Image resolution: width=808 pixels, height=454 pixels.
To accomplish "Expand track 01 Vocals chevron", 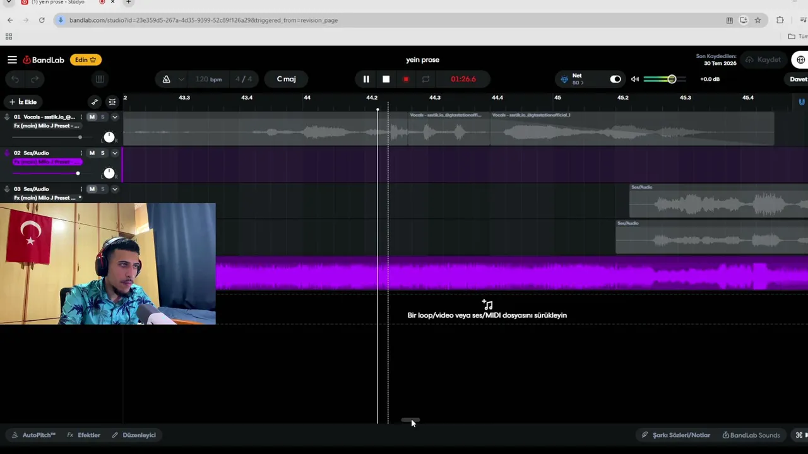I will pyautogui.click(x=114, y=117).
